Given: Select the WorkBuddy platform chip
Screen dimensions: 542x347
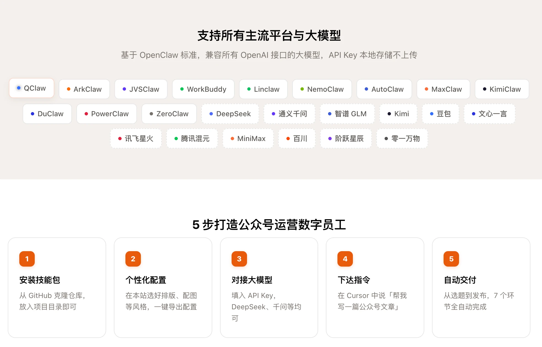Looking at the screenshot, I should [203, 89].
